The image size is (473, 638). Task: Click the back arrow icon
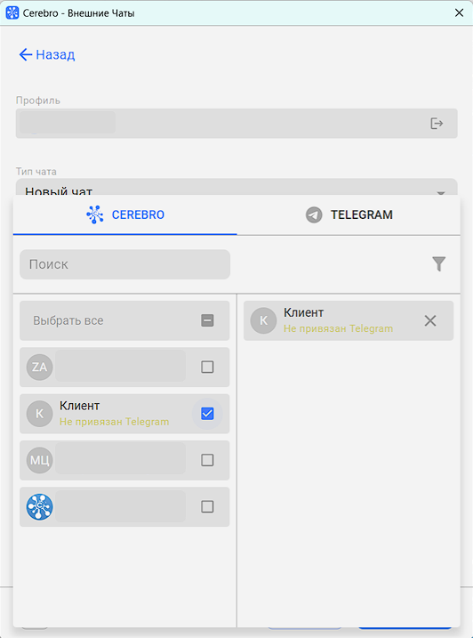point(25,54)
